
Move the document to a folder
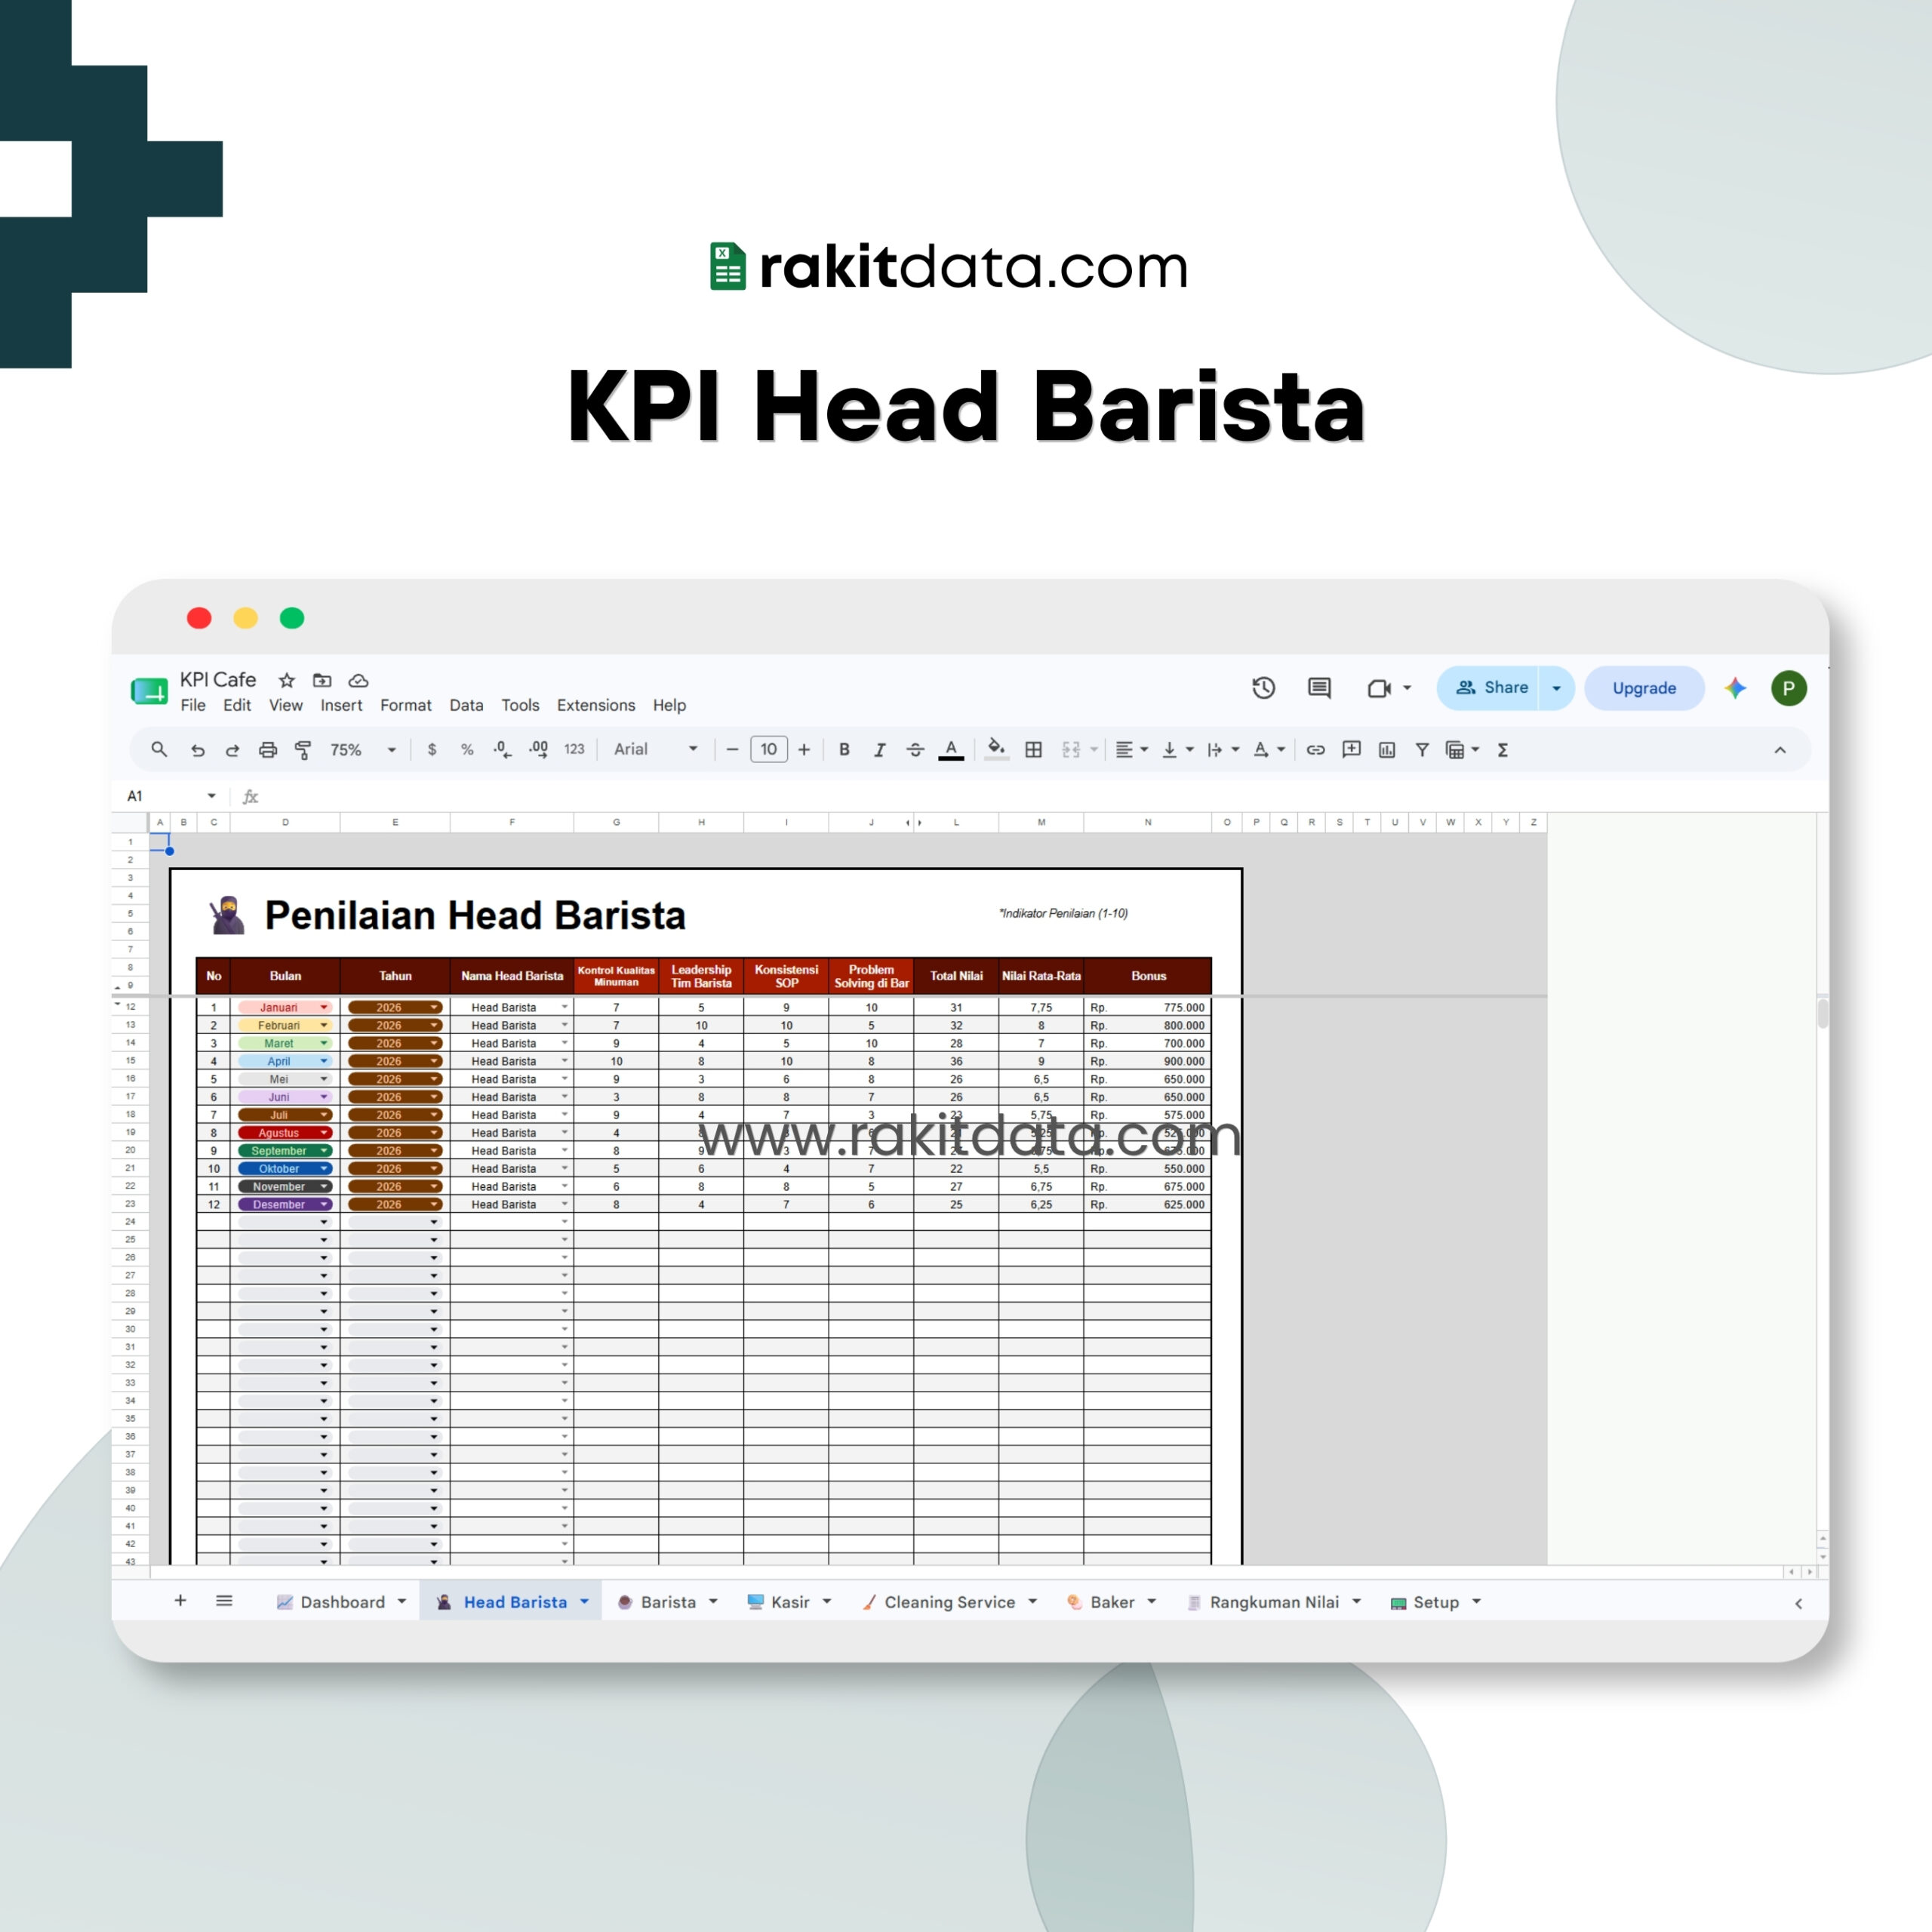click(x=322, y=681)
